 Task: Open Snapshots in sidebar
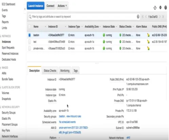pyautogui.click(x=6, y=99)
